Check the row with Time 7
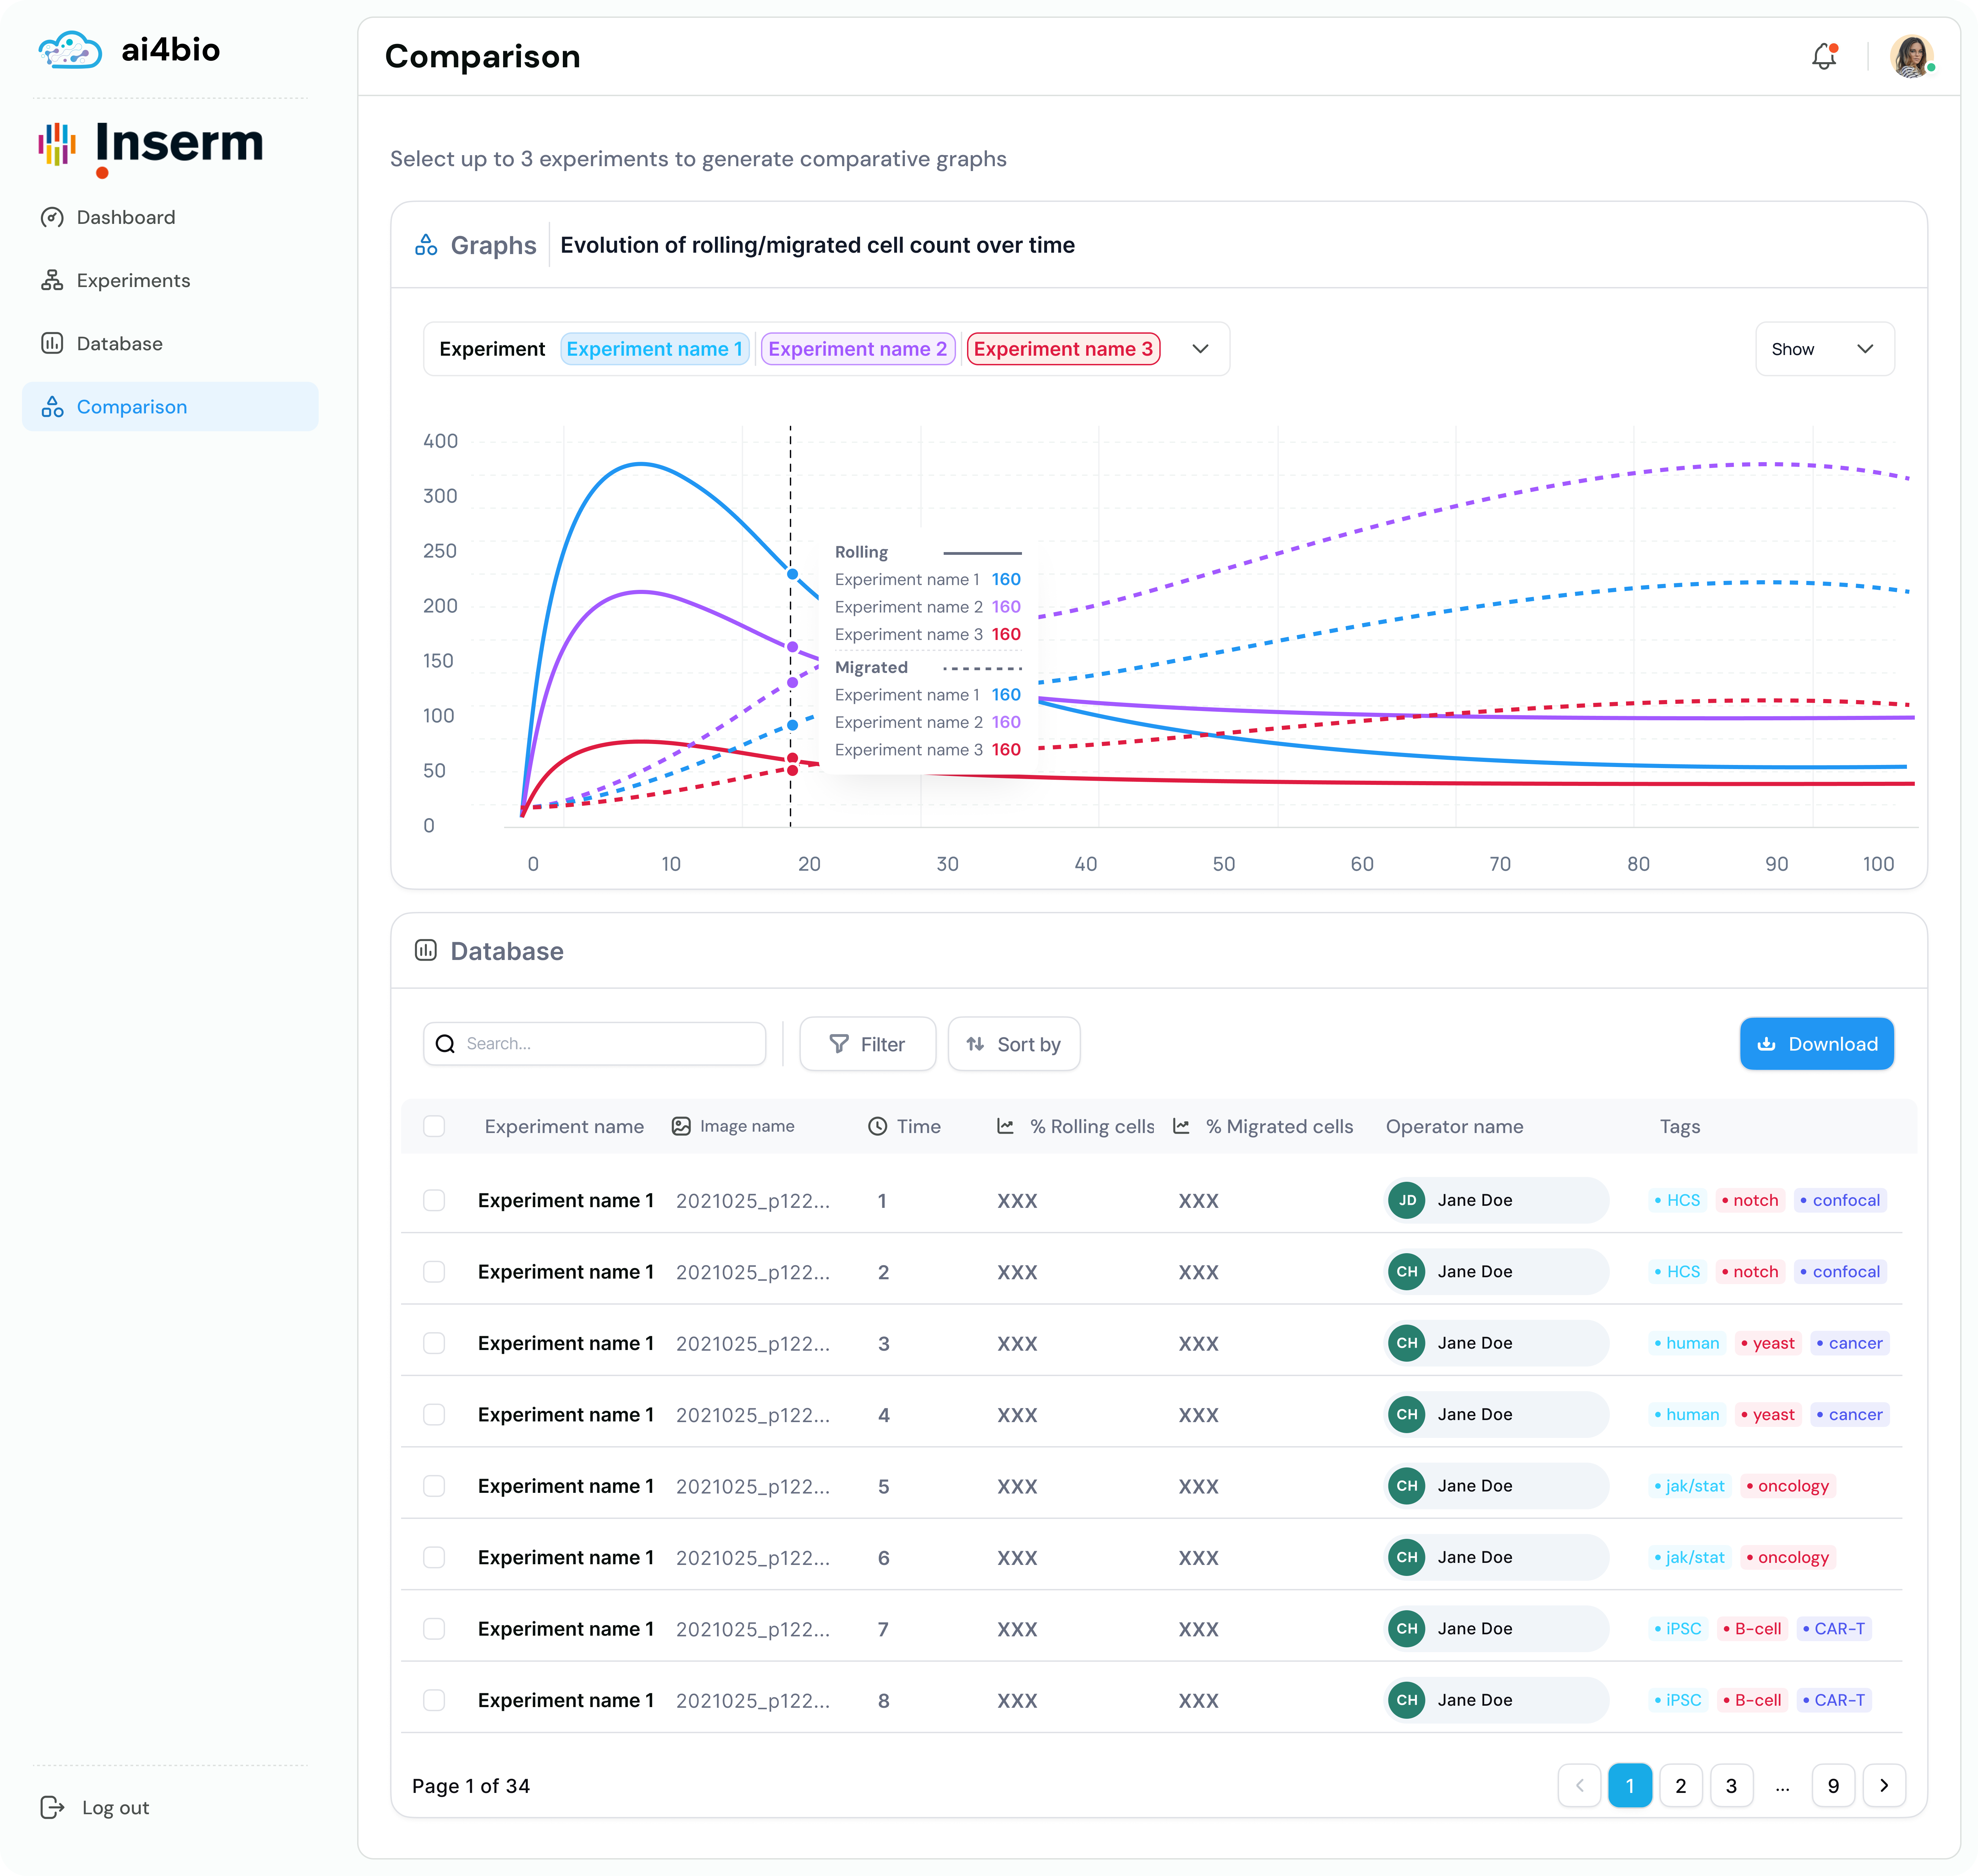The width and height of the screenshot is (1978, 1876). (434, 1629)
